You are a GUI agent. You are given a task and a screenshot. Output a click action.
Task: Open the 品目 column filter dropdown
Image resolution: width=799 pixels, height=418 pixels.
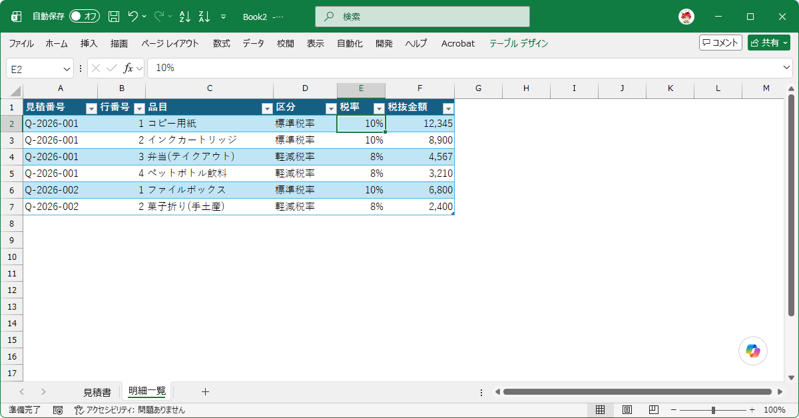(x=267, y=108)
